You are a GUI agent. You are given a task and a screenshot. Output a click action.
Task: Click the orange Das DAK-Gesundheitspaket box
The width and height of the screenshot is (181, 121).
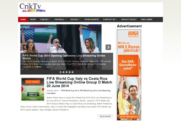click(x=129, y=65)
